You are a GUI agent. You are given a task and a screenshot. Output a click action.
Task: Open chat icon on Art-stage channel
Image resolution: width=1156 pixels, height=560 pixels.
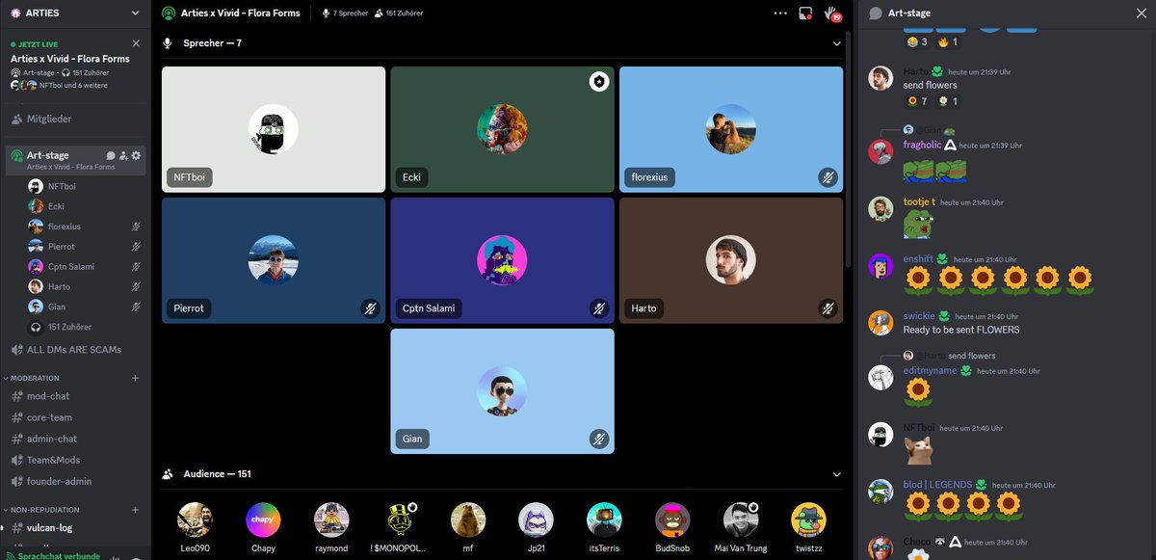(111, 155)
